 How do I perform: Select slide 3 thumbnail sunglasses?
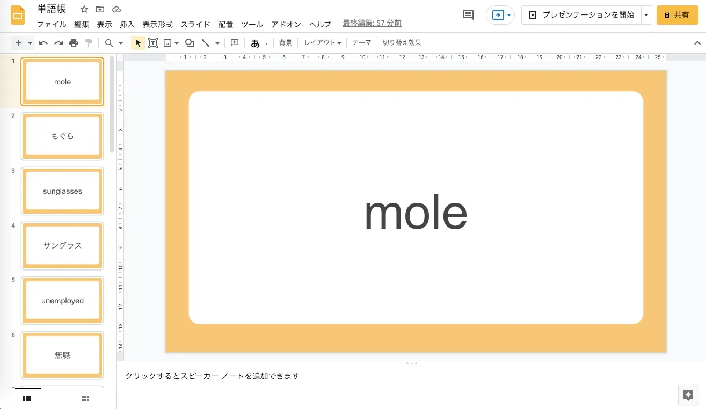(x=62, y=191)
